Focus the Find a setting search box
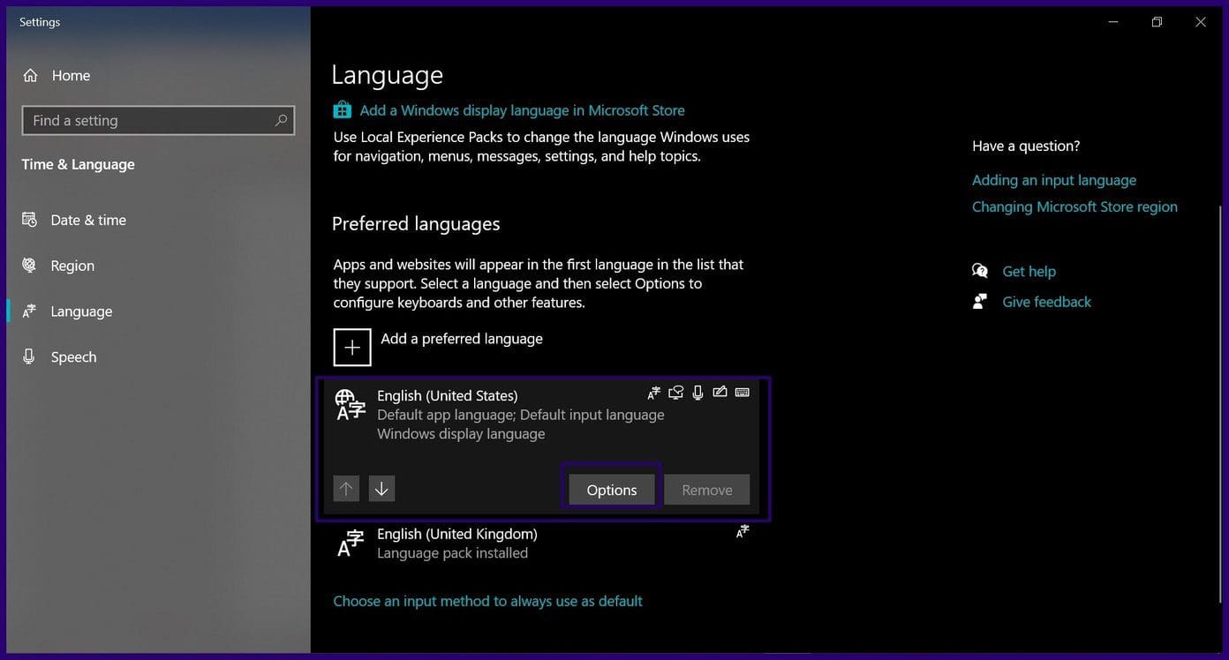1229x660 pixels. coord(158,121)
